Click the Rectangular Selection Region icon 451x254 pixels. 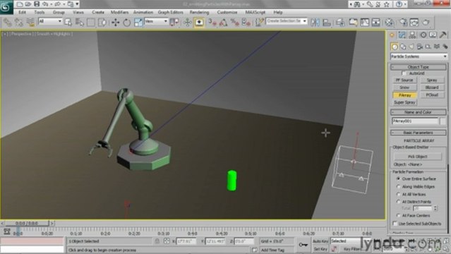pos(90,22)
